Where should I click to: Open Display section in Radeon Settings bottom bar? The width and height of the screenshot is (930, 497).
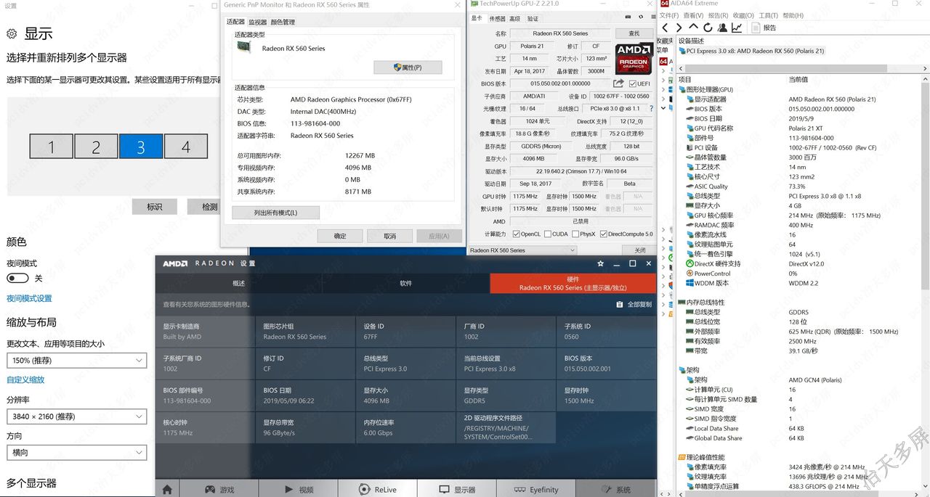[x=457, y=489]
